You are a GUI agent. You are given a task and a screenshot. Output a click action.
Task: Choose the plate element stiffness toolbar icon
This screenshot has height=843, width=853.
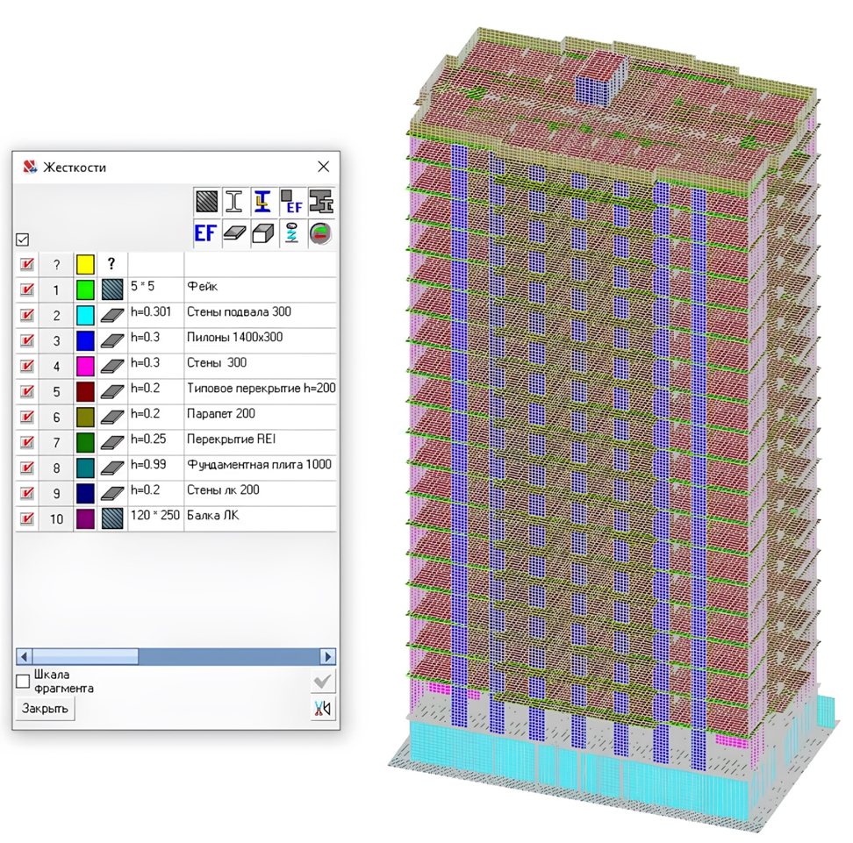(234, 233)
